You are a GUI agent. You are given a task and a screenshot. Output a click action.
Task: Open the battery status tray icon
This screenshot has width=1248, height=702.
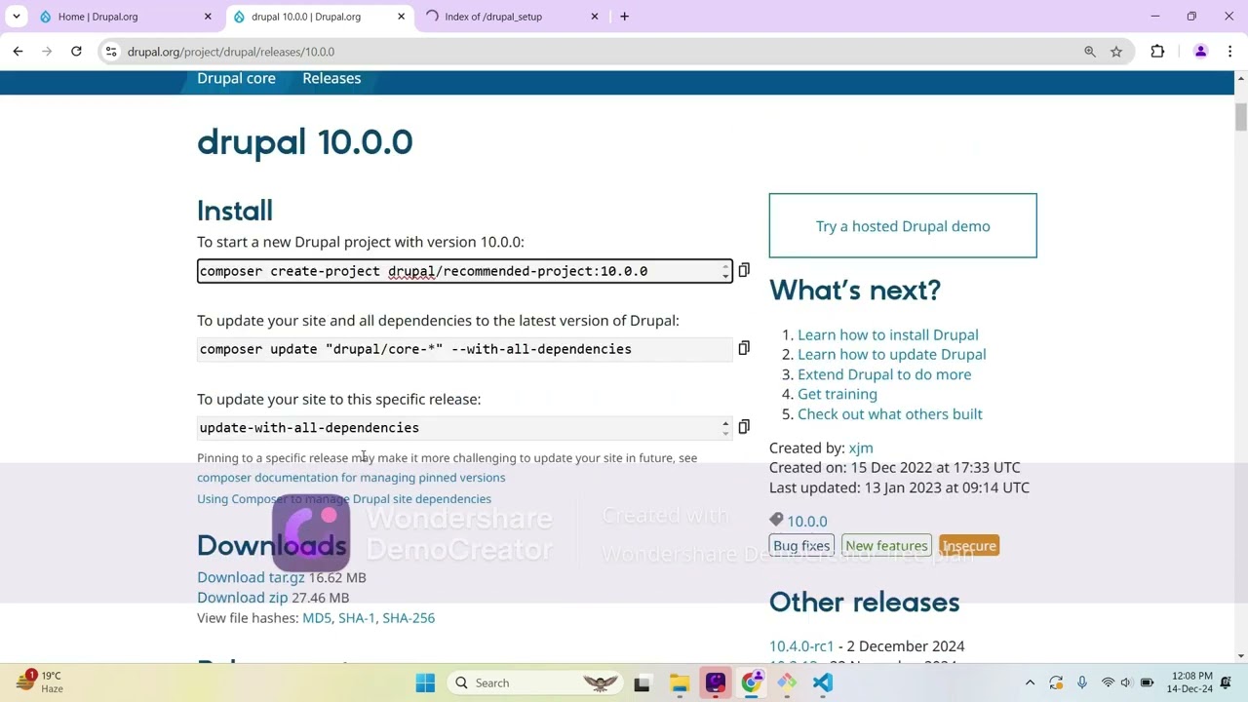click(x=1148, y=682)
